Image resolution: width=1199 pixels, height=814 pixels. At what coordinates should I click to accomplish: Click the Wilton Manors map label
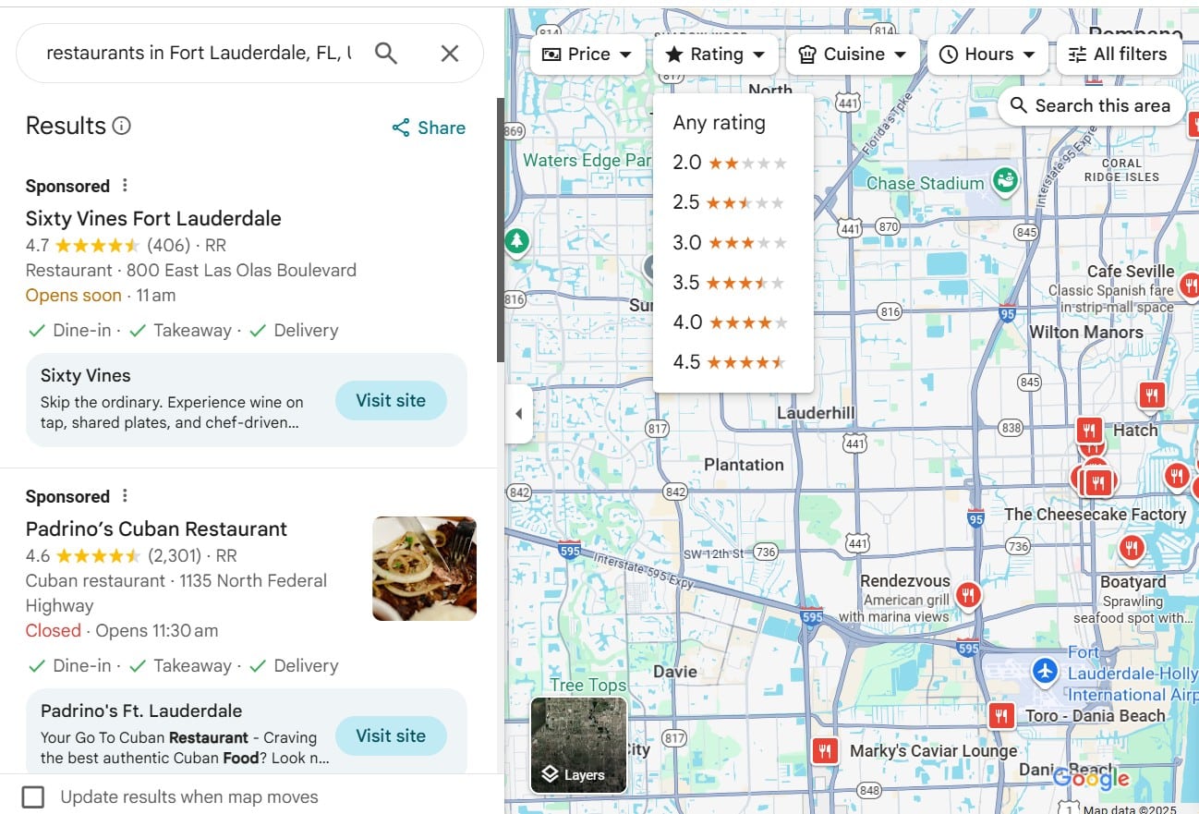pyautogui.click(x=1085, y=332)
